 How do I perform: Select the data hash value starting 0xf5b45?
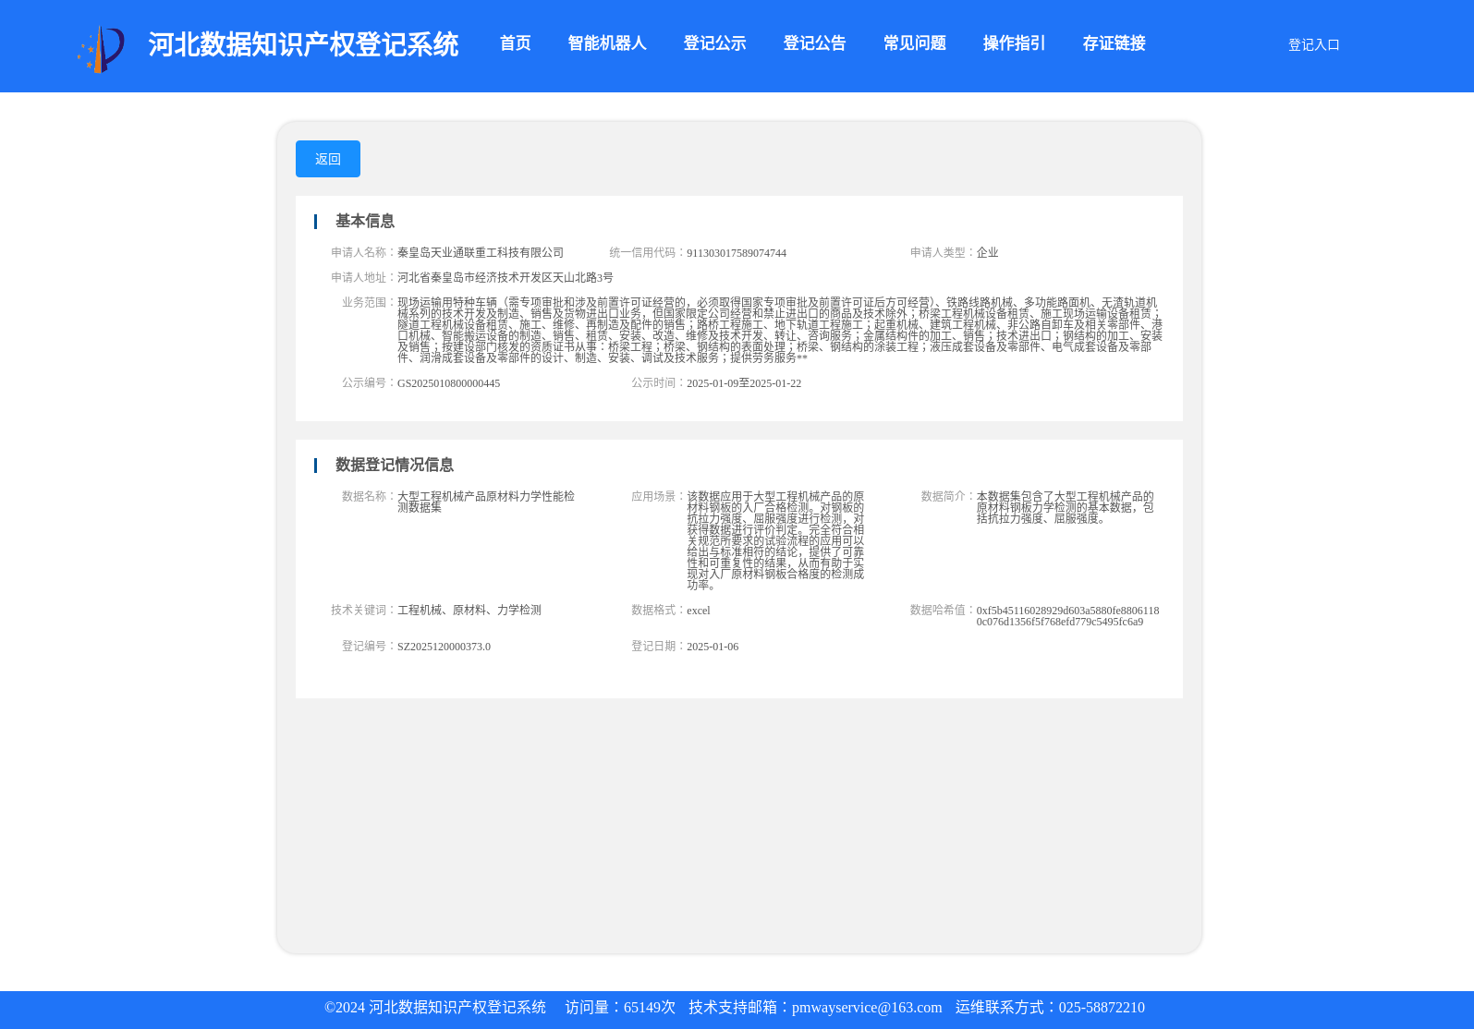coord(1067,616)
